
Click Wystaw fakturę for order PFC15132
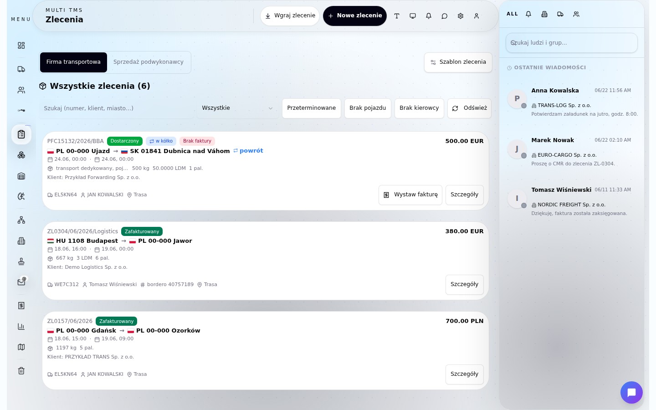[x=410, y=195]
